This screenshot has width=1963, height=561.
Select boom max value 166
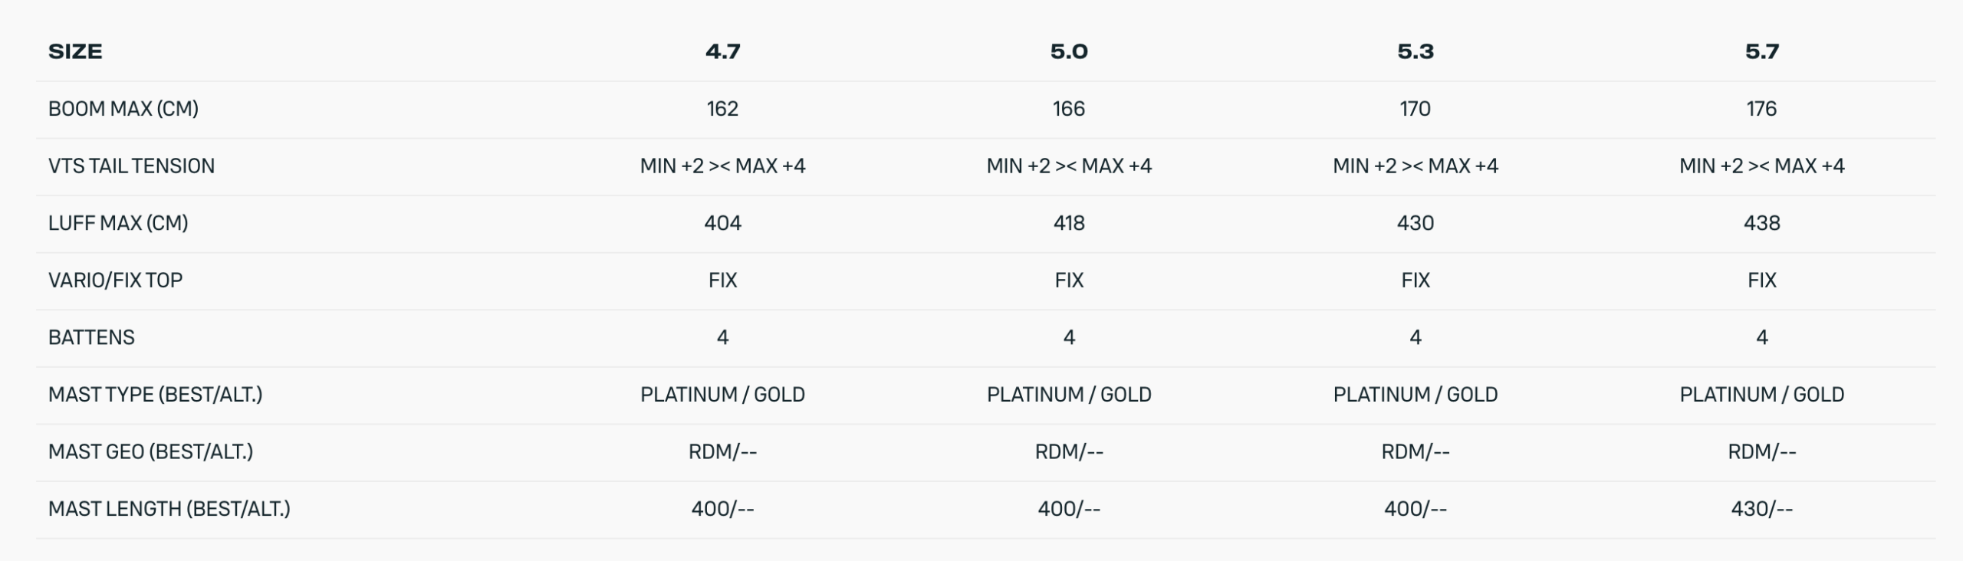coord(1069,109)
